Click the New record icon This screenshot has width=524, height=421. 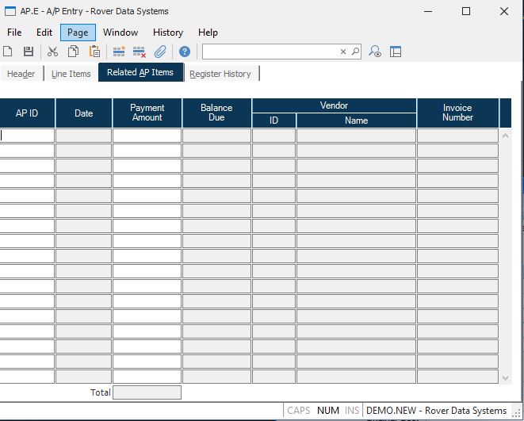pyautogui.click(x=8, y=52)
